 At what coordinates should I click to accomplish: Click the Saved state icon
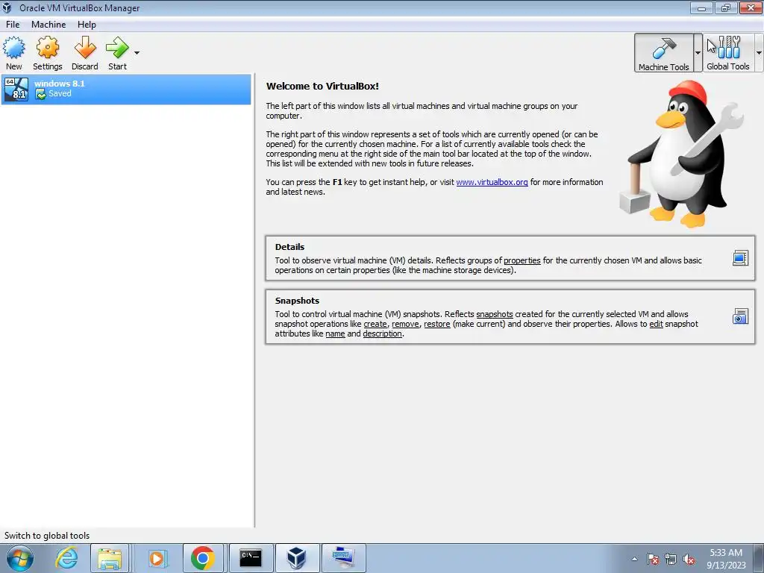(41, 94)
